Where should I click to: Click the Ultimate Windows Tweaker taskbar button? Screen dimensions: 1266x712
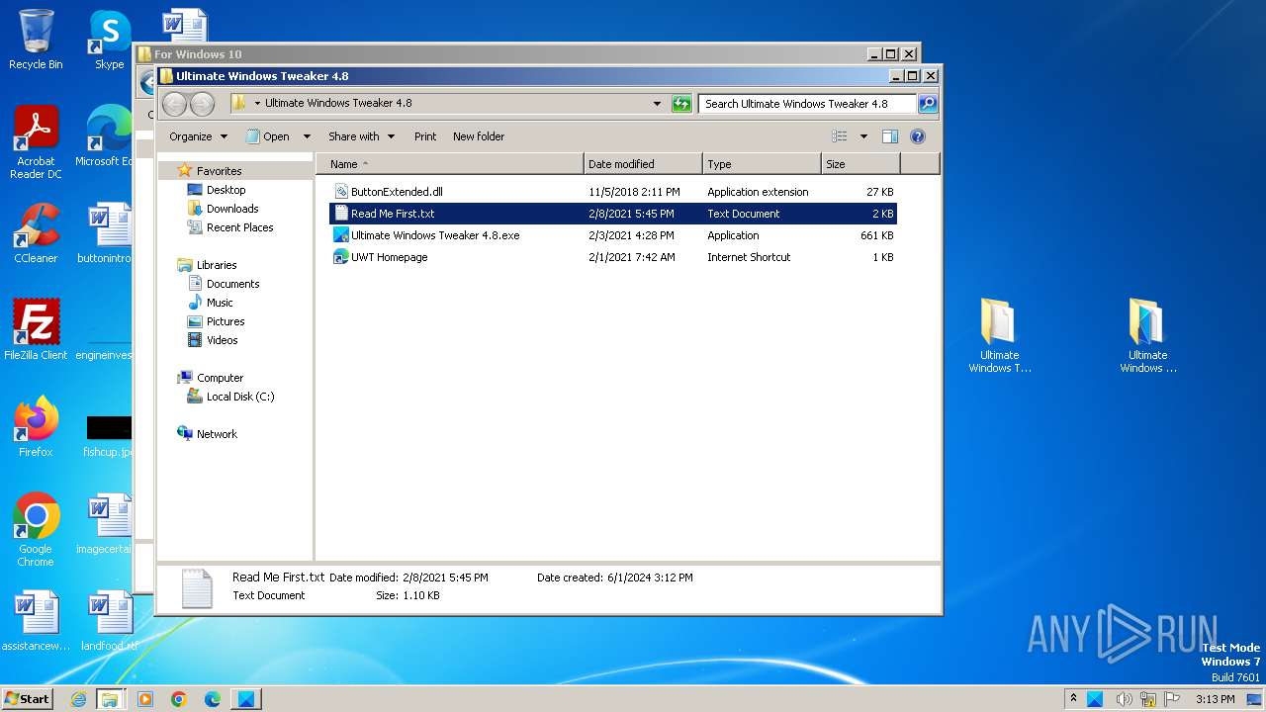point(246,699)
